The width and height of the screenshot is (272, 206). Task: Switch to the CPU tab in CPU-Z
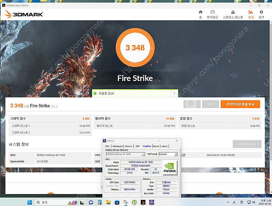107,146
